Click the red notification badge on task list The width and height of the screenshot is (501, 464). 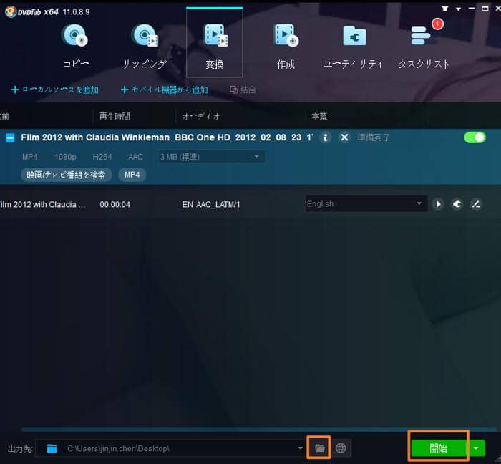click(437, 24)
